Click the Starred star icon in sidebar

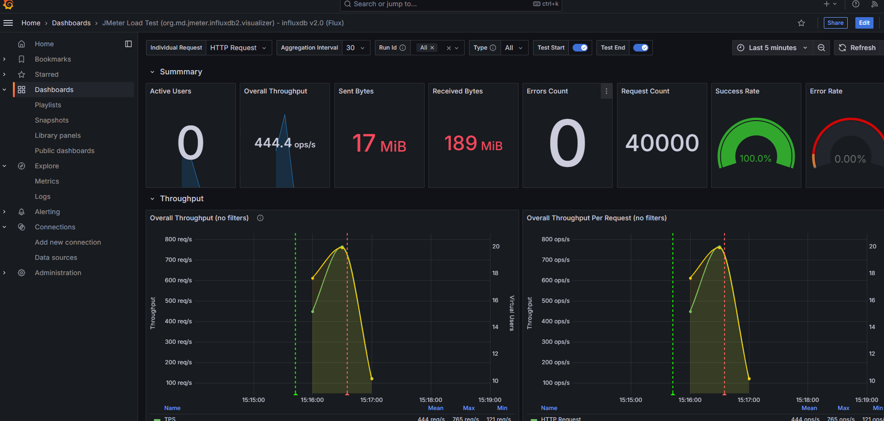tap(21, 74)
